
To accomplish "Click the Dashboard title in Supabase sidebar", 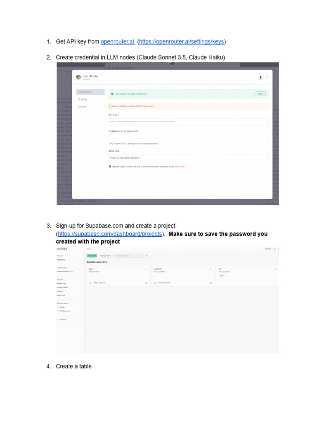I will pos(62,249).
